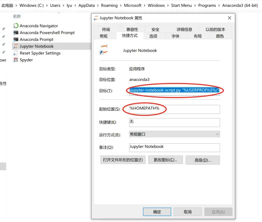Select the Spyder shortcut icon
The height and width of the screenshot is (222, 262).
(16, 60)
